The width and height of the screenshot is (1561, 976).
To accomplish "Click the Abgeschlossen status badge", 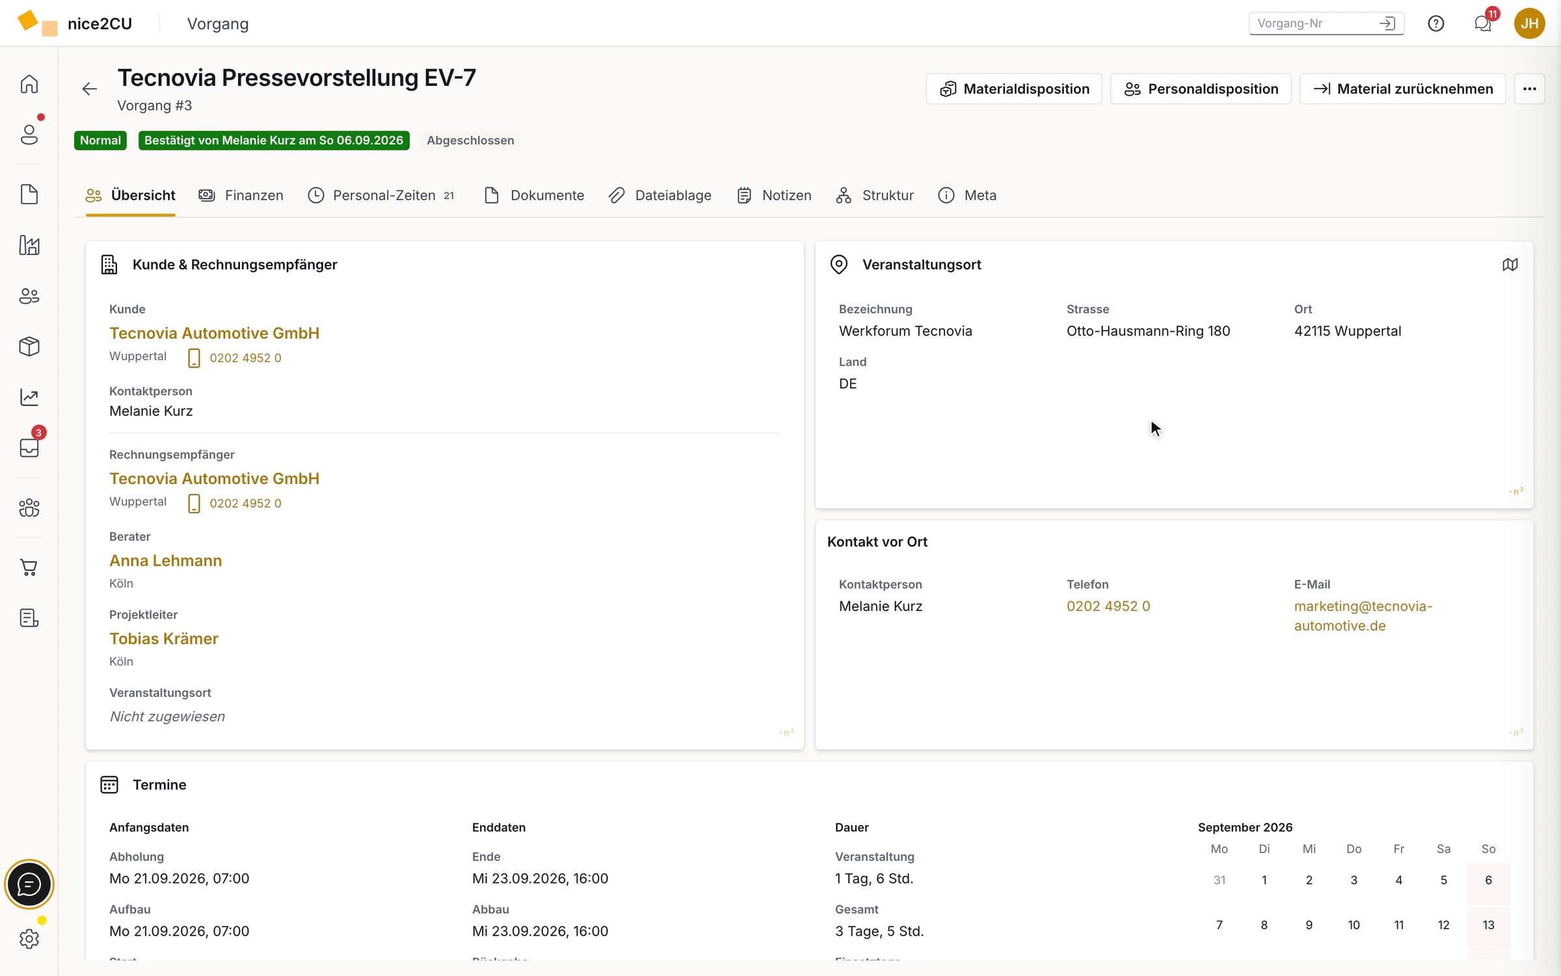I will click(x=470, y=141).
